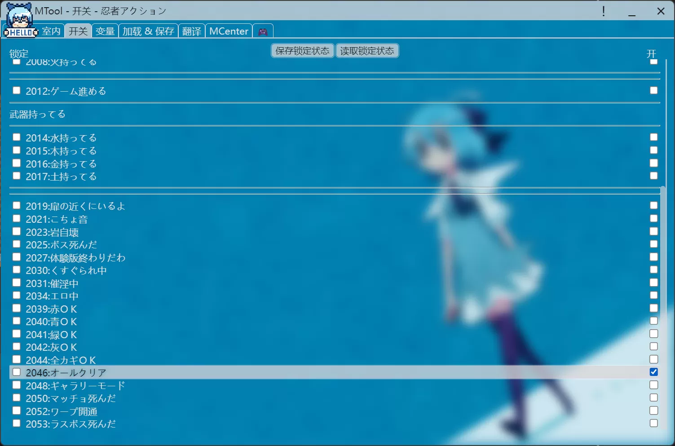Turn on switch 2012:ゲーム進める
The height and width of the screenshot is (446, 675).
[x=654, y=90]
